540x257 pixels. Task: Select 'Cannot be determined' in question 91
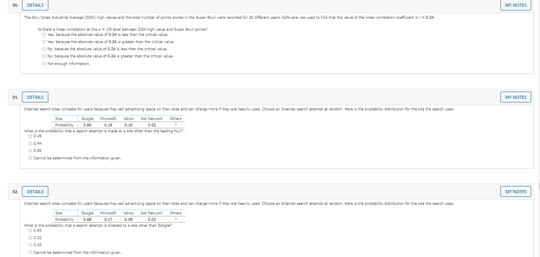(30, 157)
